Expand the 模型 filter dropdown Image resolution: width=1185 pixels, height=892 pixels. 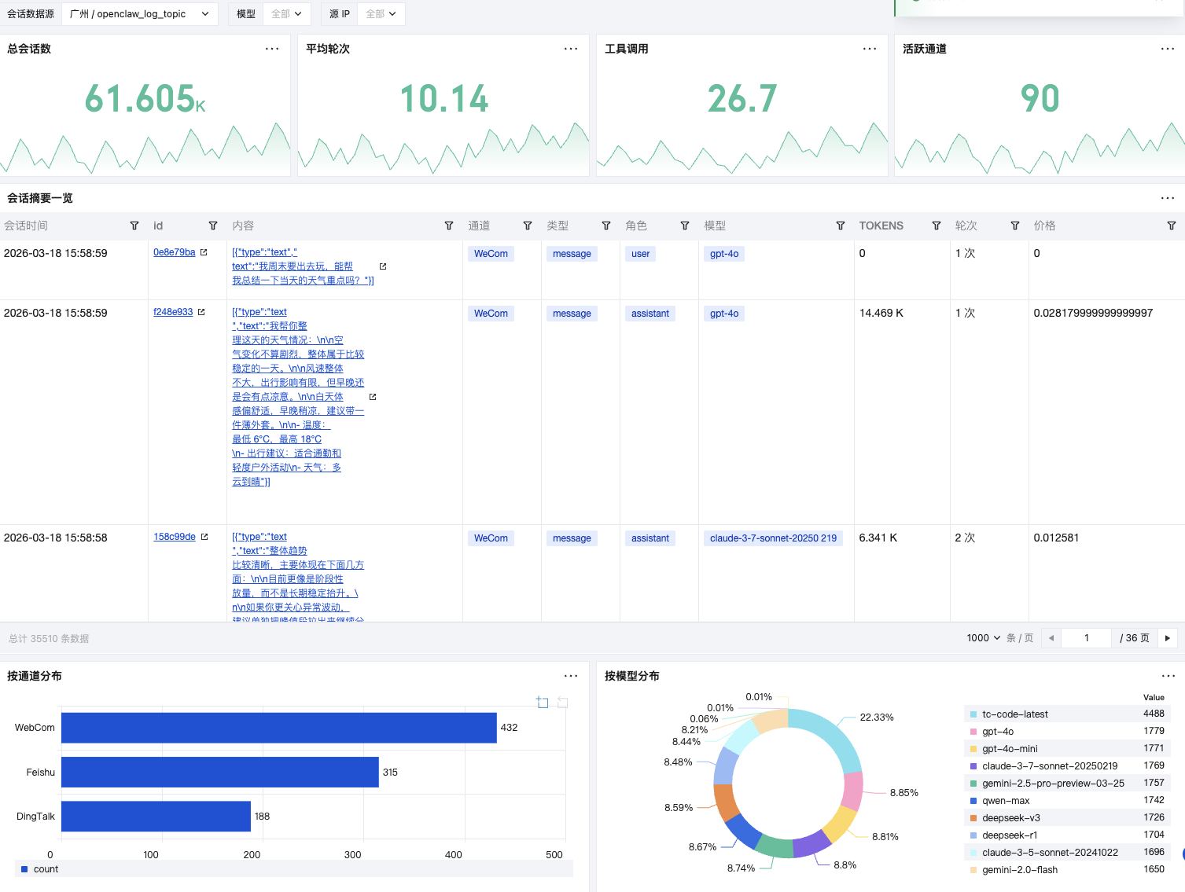(x=286, y=14)
